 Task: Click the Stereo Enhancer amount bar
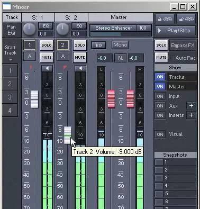tap(121, 34)
